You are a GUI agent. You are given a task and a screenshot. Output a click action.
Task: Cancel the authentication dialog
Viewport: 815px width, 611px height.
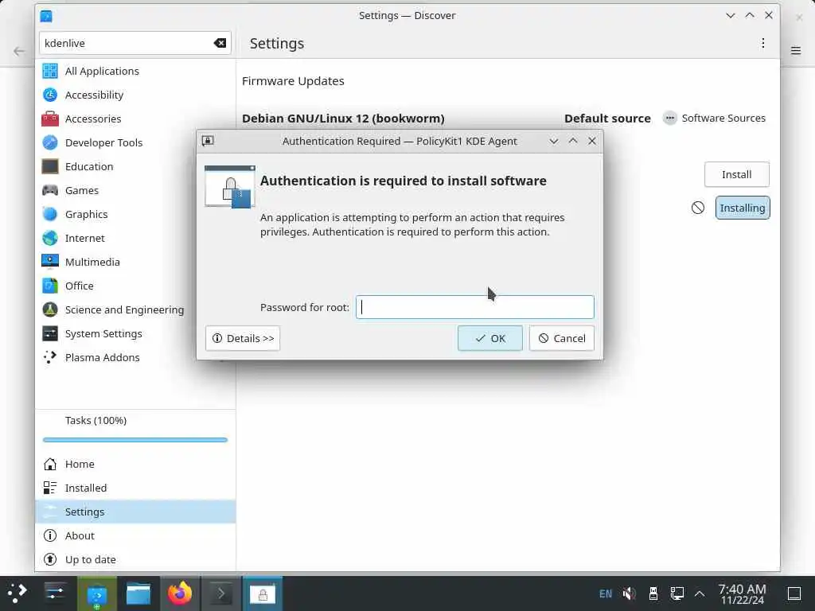561,338
